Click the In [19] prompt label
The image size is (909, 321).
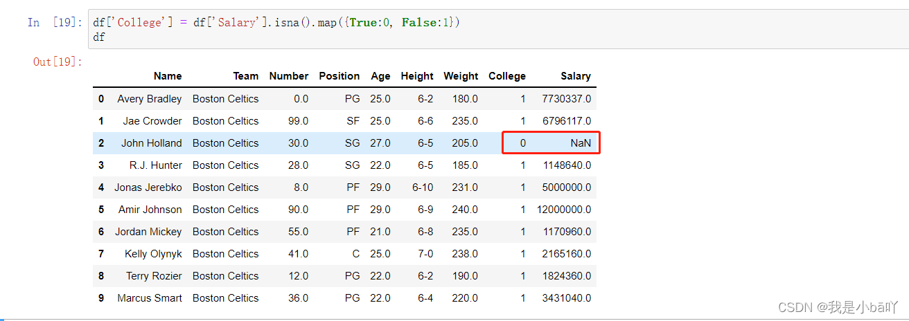(53, 23)
